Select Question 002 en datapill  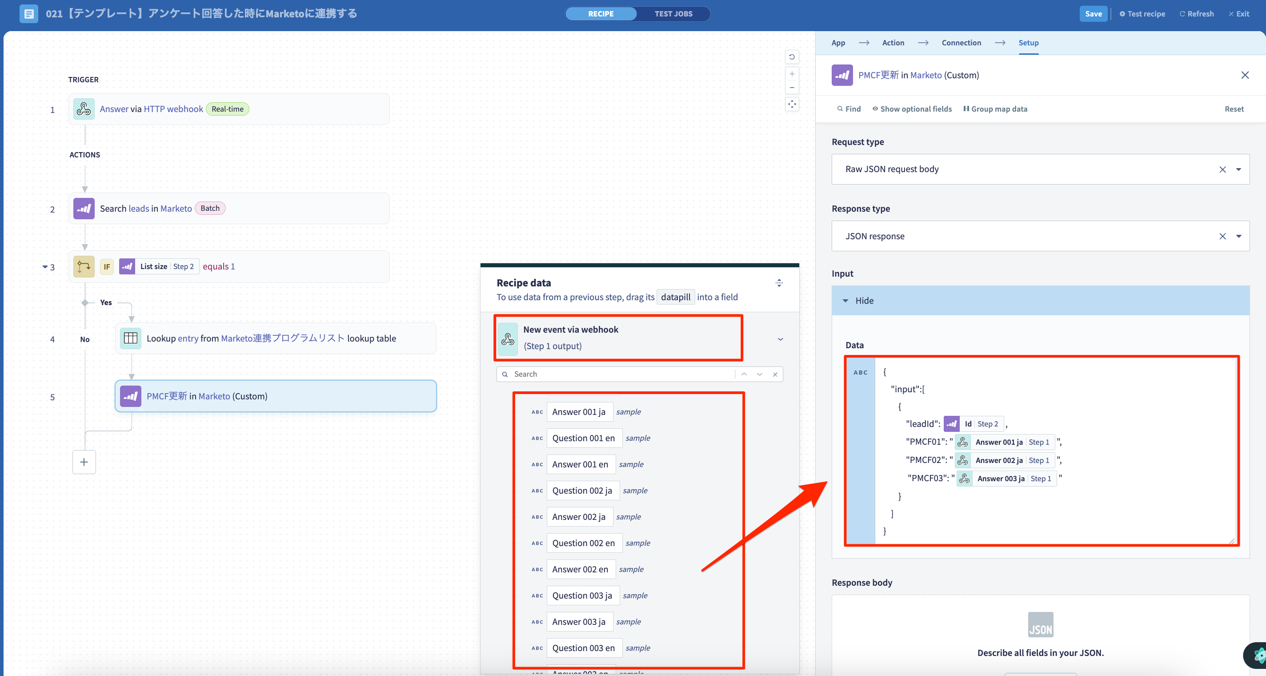tap(584, 543)
